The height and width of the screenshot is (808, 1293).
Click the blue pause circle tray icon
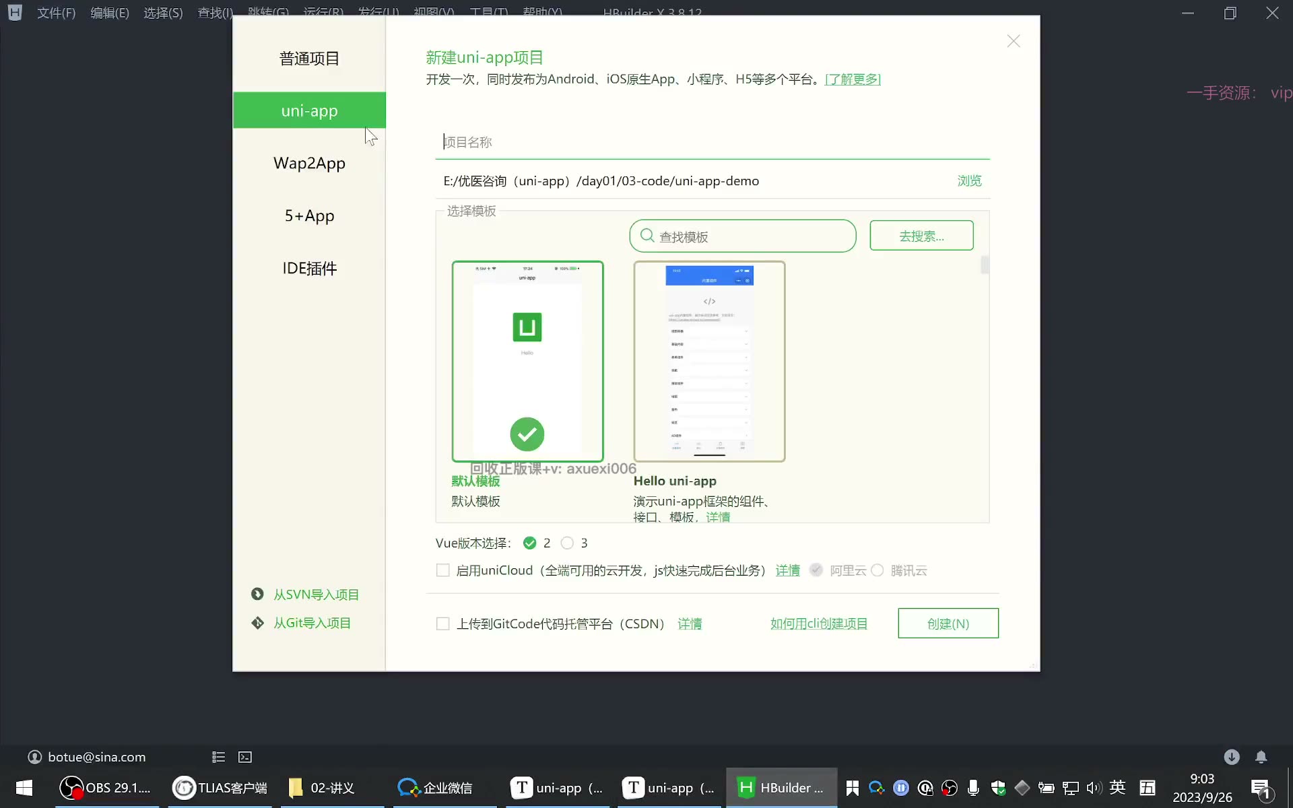901,788
